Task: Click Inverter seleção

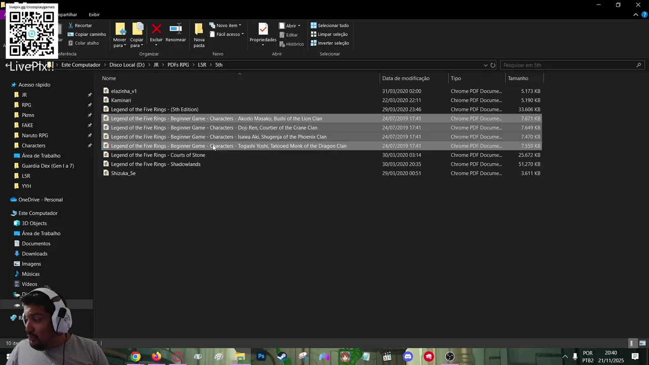Action: pyautogui.click(x=330, y=43)
